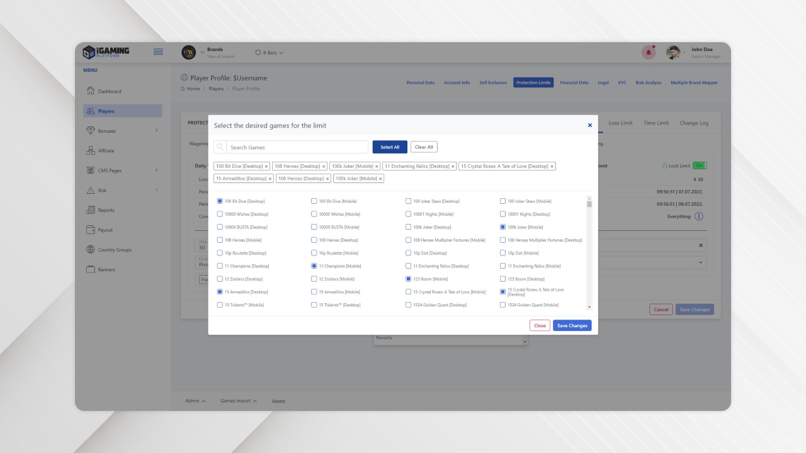The width and height of the screenshot is (806, 453).
Task: Click the lock icon beside Lock Limit
Action: pos(664,165)
